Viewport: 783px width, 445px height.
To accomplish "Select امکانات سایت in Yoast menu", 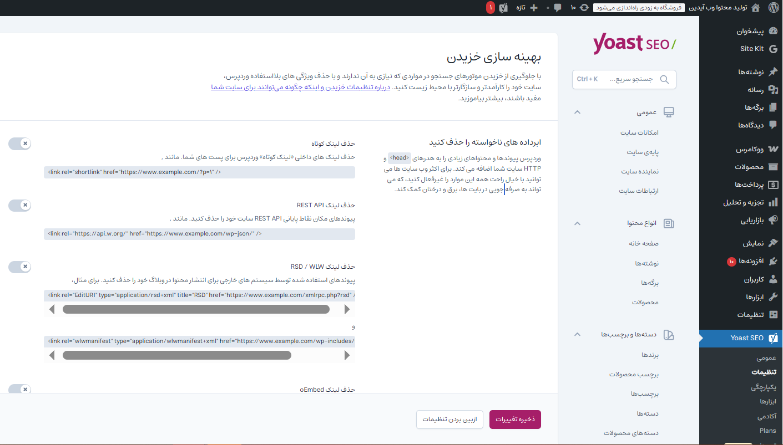I will (639, 133).
